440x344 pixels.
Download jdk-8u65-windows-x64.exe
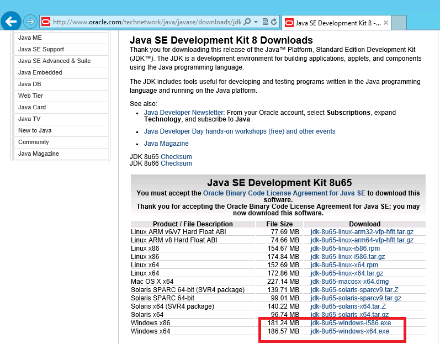349,331
